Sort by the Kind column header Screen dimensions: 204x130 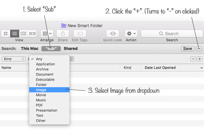[128, 68]
